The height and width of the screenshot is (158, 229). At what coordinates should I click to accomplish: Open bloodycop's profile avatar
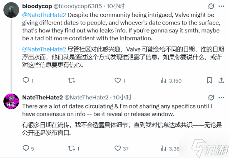pos(11,10)
